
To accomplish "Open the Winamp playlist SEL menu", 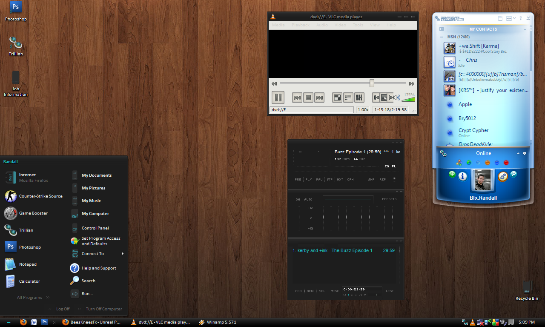I will coord(322,291).
